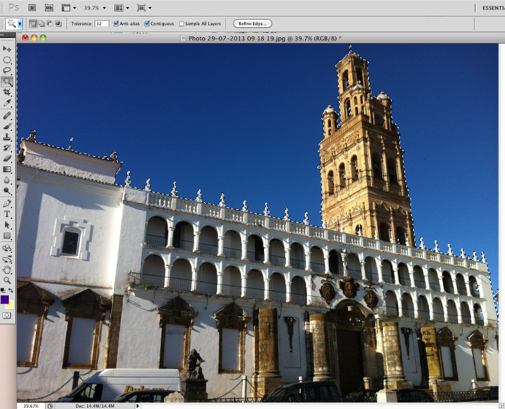The height and width of the screenshot is (409, 505).
Task: Disable the Contiguous option
Action: pyautogui.click(x=147, y=23)
